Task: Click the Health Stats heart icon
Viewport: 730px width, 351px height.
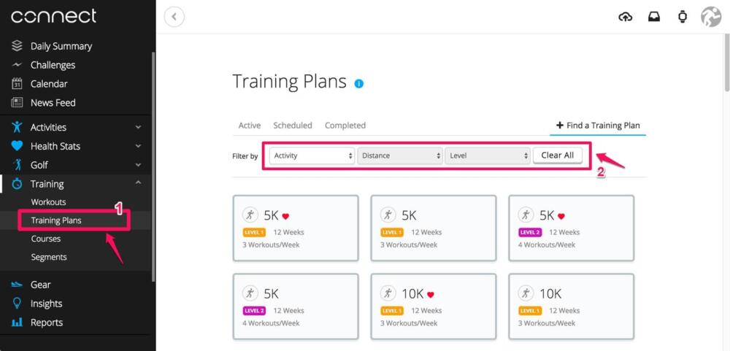Action: (18, 146)
